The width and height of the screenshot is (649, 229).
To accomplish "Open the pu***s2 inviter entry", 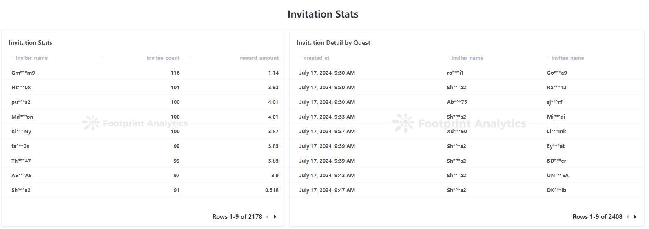I will (21, 102).
